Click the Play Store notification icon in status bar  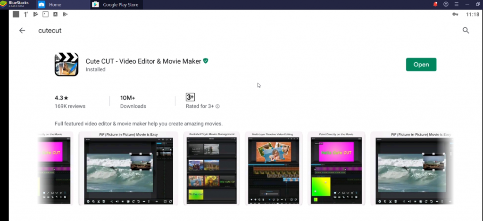click(x=65, y=14)
